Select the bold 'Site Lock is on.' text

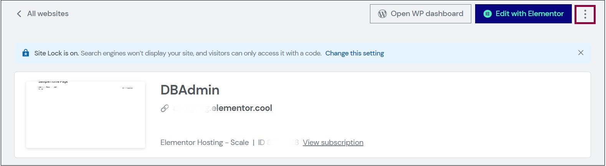click(x=56, y=53)
